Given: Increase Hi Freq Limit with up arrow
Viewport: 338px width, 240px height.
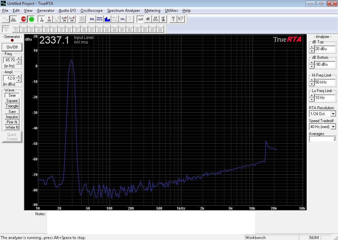Looking at the screenshot, I should (312, 80).
